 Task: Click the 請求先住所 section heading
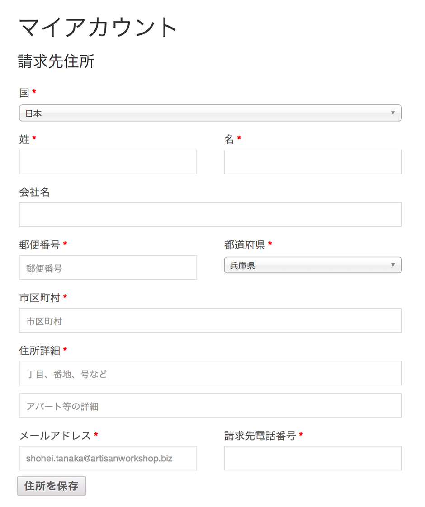pyautogui.click(x=56, y=61)
